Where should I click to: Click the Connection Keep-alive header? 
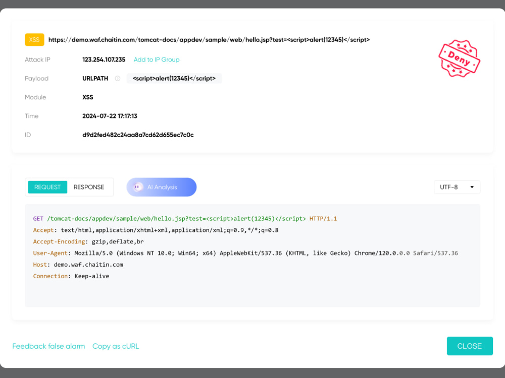71,276
